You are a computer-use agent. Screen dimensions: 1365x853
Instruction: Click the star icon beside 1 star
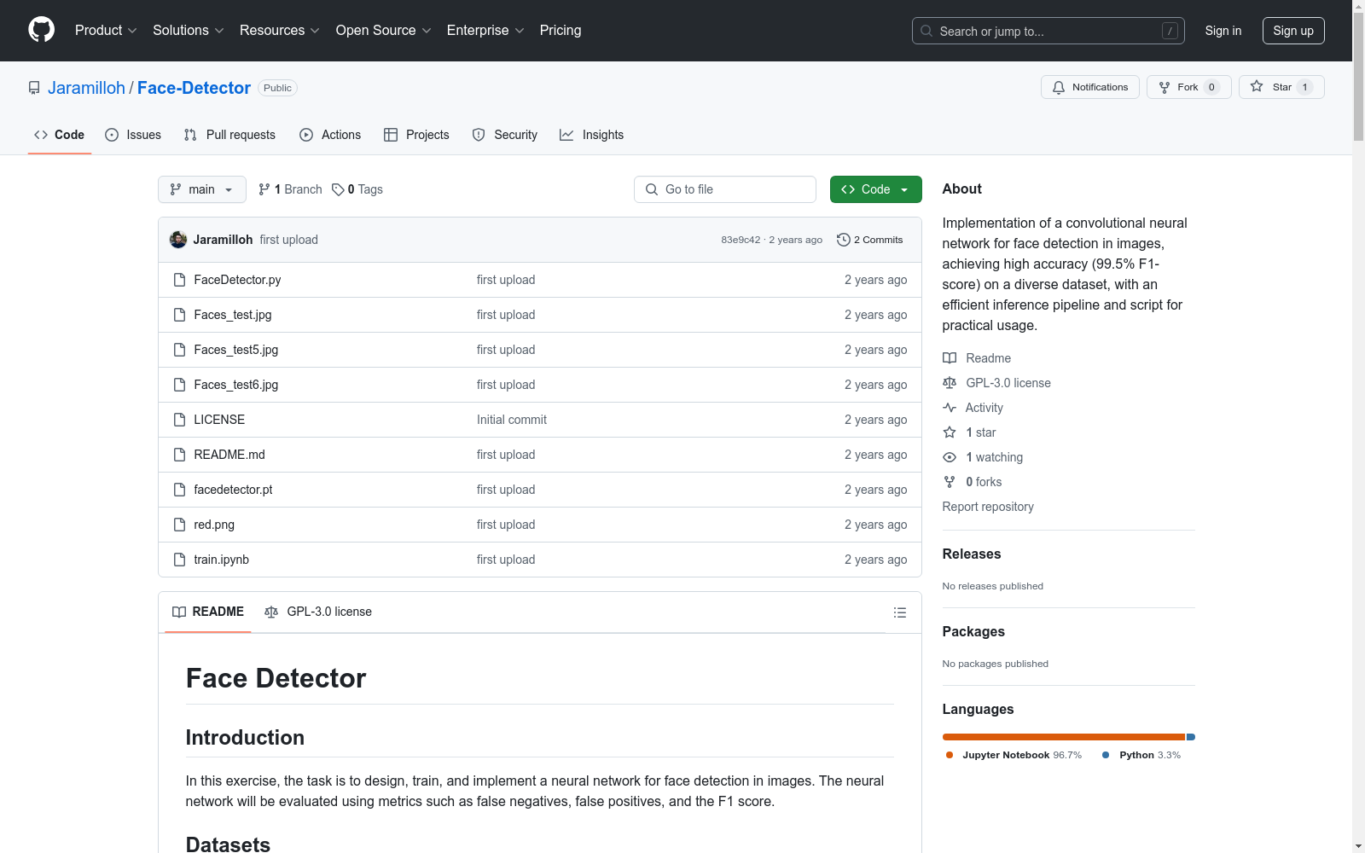[x=950, y=432]
